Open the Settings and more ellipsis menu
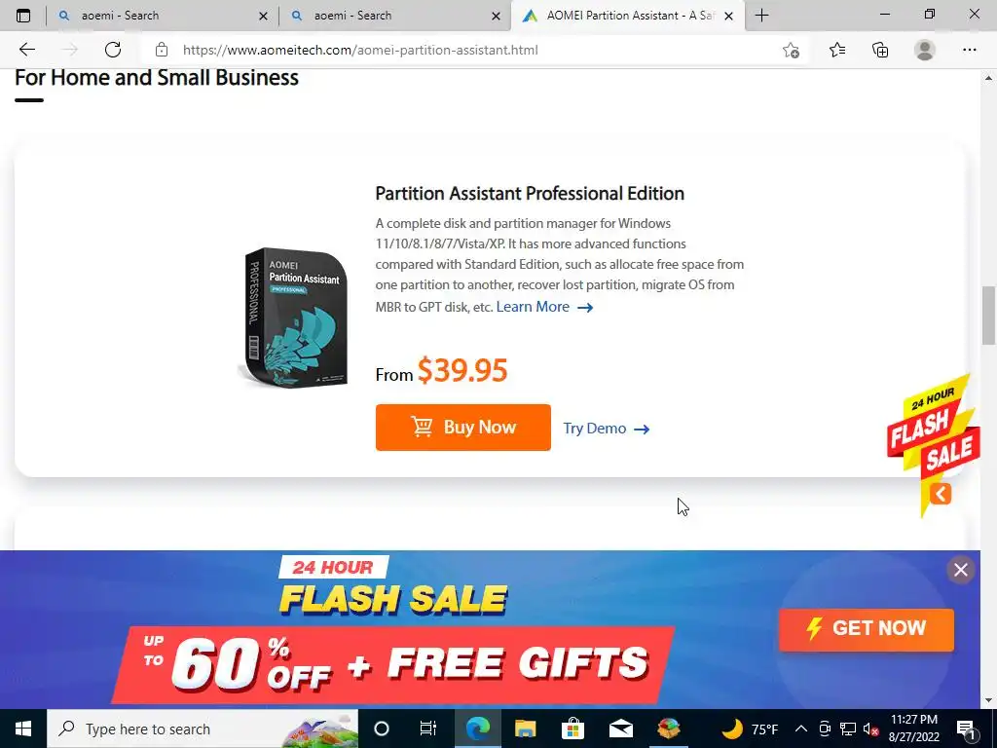This screenshot has height=748, width=997. click(969, 50)
